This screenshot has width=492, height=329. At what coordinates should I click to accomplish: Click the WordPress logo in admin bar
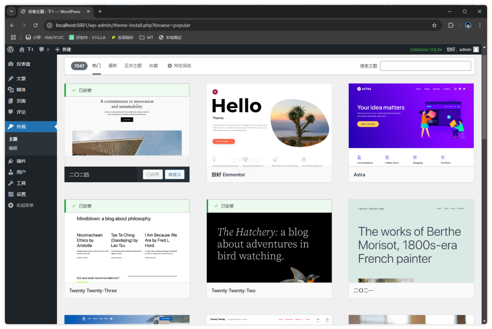[10, 50]
